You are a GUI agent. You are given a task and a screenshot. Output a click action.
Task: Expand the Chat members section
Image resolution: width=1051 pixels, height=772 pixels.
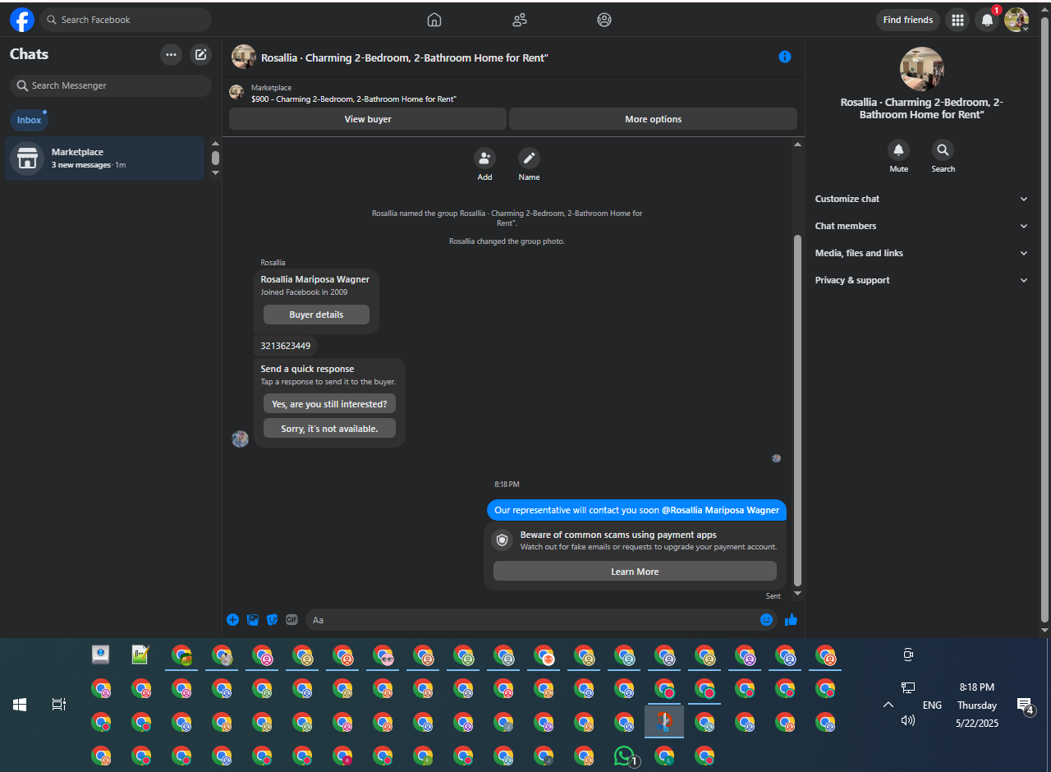(x=921, y=226)
